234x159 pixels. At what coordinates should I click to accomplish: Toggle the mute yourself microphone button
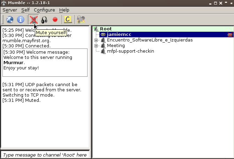[33, 20]
